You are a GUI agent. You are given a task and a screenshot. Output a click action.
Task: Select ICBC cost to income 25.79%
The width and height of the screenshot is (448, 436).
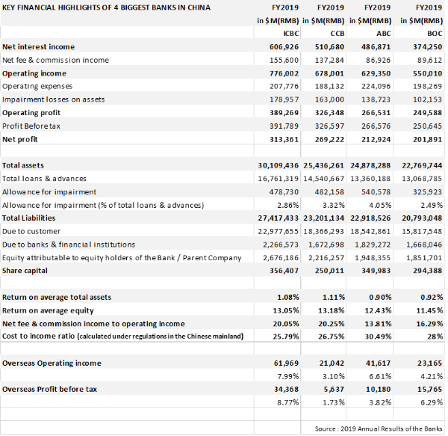tap(286, 337)
